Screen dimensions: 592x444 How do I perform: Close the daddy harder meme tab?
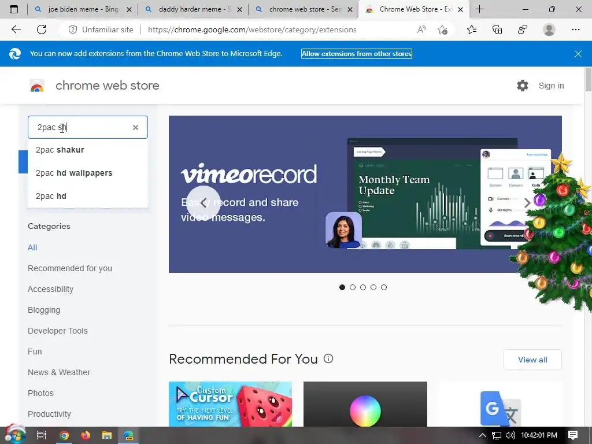pyautogui.click(x=239, y=9)
